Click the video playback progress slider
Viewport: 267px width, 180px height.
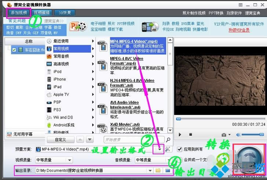pos(220,119)
